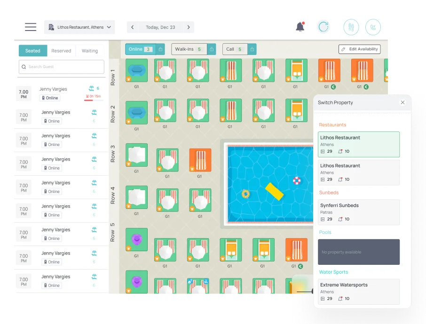Select the Call filter
Image resolution: width=426 pixels, height=324 pixels.
coord(235,49)
